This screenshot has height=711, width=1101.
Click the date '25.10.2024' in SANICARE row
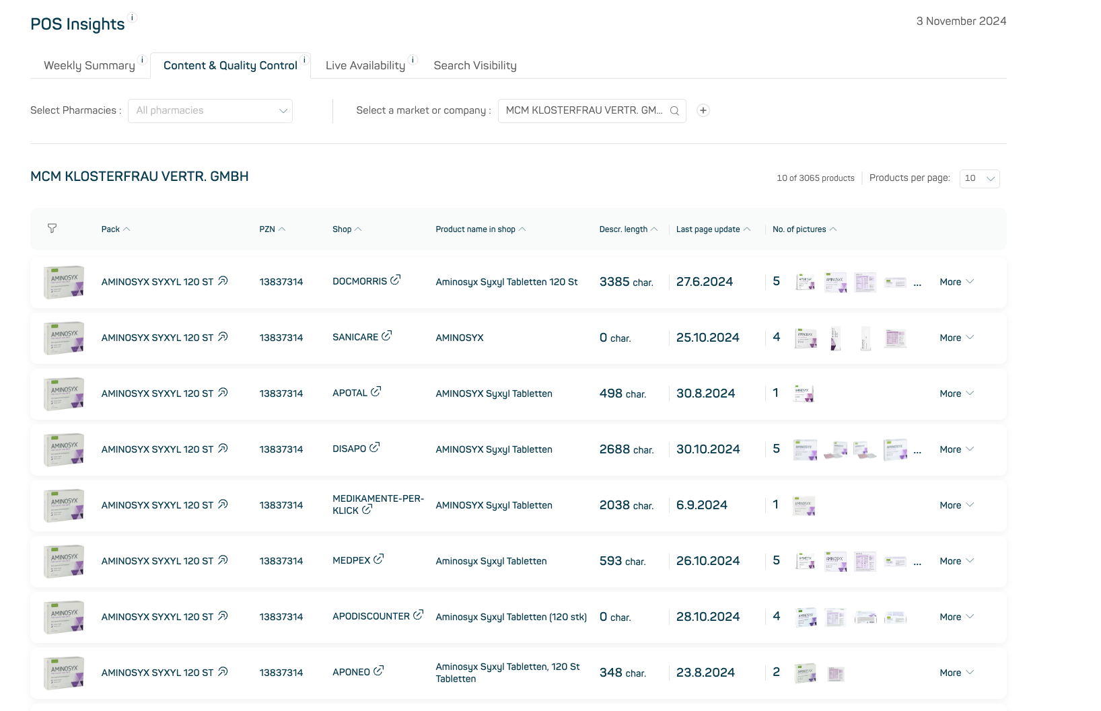pyautogui.click(x=708, y=338)
